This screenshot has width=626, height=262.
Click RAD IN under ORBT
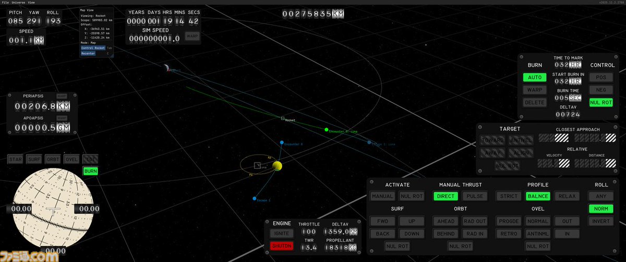tap(475, 233)
